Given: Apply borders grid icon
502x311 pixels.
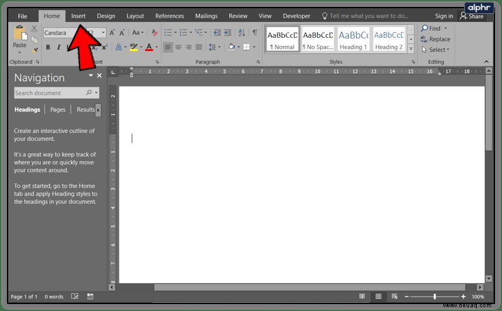Looking at the screenshot, I should pos(246,47).
